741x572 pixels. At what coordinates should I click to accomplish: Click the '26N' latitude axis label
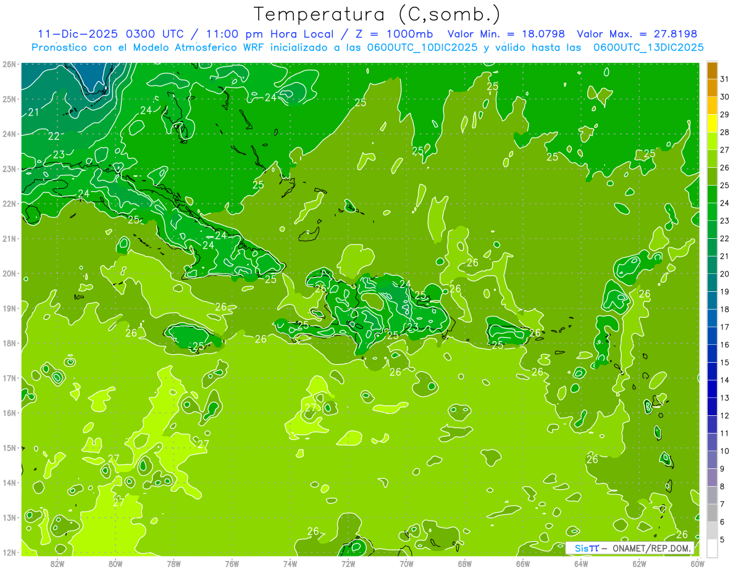(9, 64)
